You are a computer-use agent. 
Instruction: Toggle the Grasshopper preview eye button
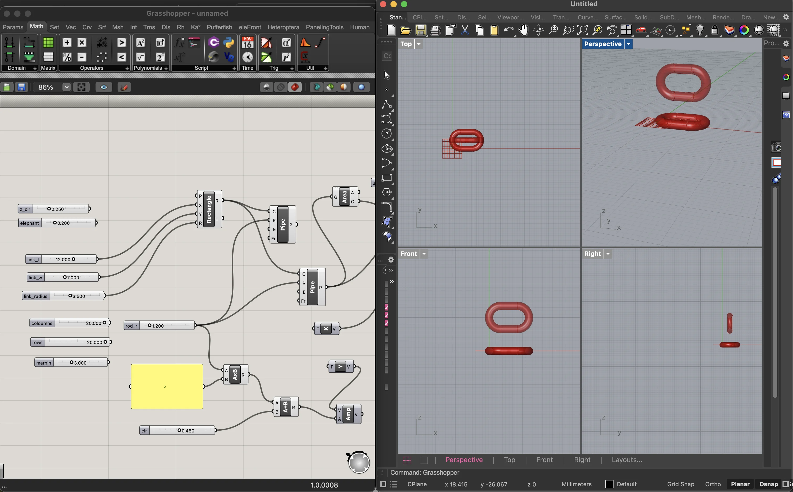(x=104, y=87)
